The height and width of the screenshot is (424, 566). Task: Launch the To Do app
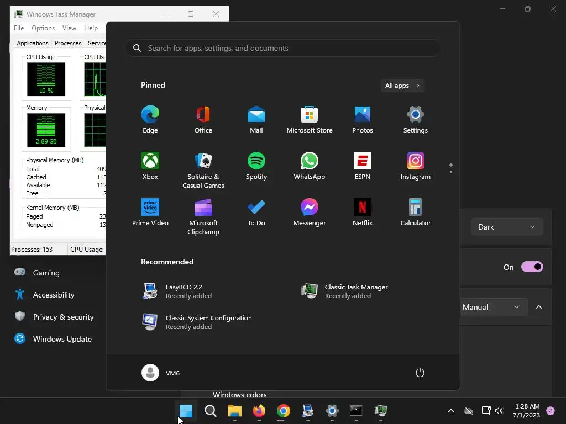(x=256, y=213)
